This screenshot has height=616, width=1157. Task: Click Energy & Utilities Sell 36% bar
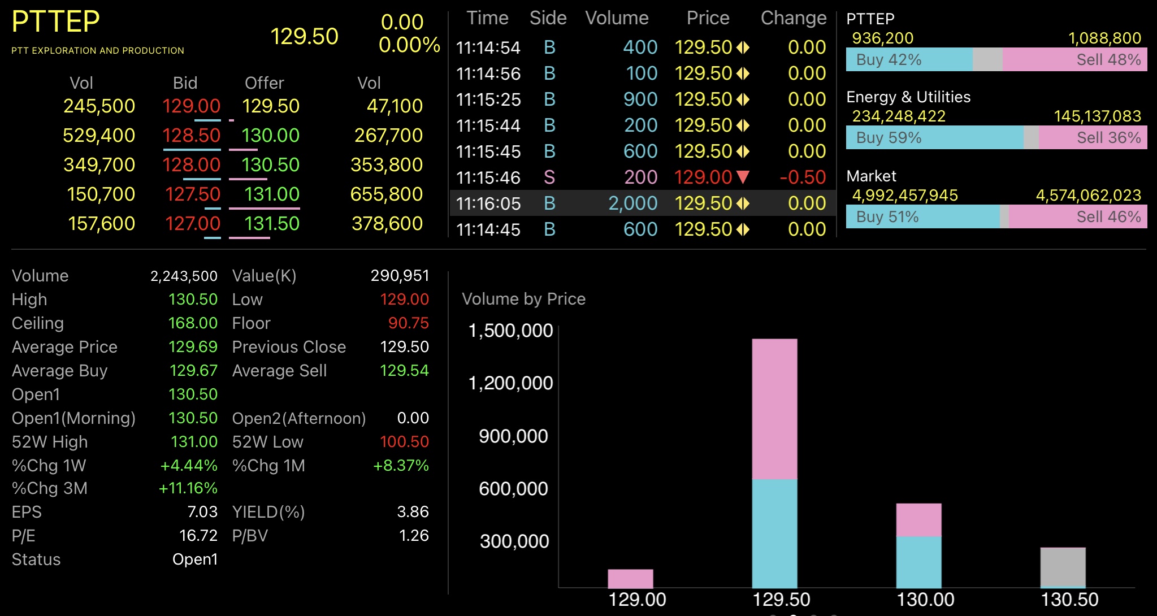tap(1093, 138)
